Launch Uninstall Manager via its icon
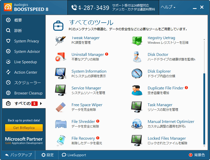This screenshot has width=210, height=160. tap(61, 57)
